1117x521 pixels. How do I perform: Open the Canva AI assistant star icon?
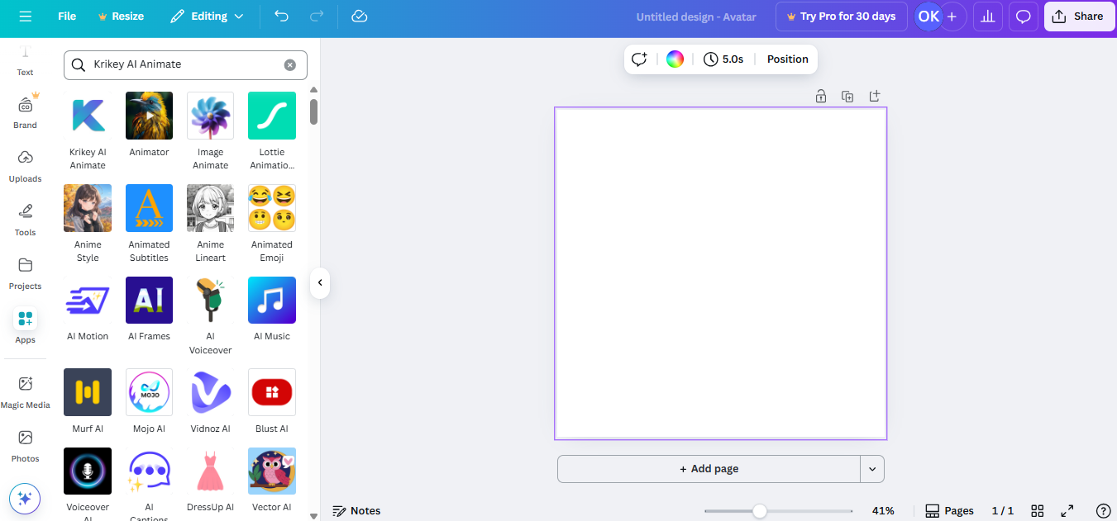(25, 499)
